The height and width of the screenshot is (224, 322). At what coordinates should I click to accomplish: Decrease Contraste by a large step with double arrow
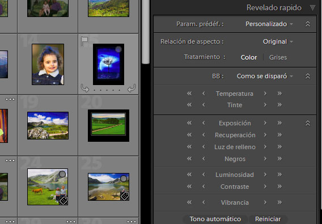pos(189,187)
